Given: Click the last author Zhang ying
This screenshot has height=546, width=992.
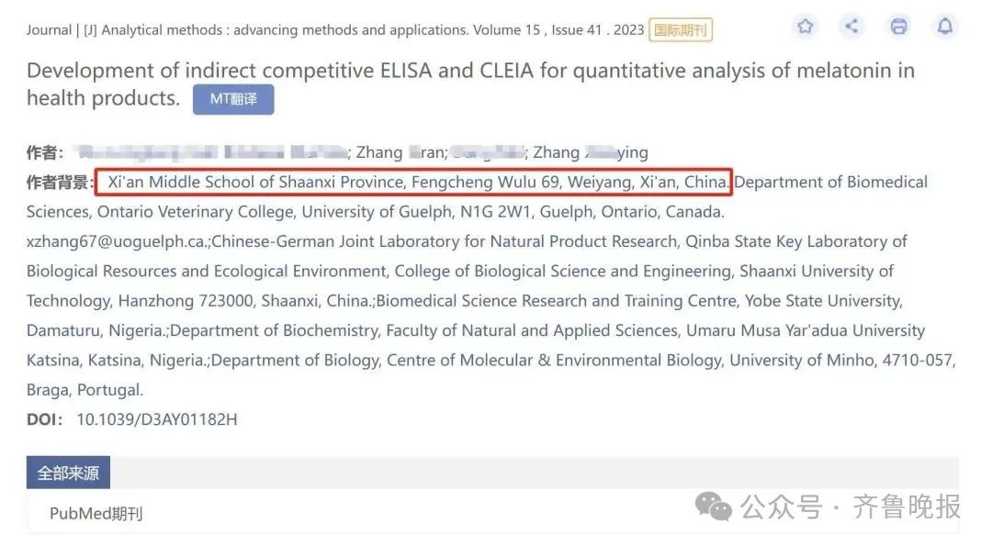Looking at the screenshot, I should (591, 152).
